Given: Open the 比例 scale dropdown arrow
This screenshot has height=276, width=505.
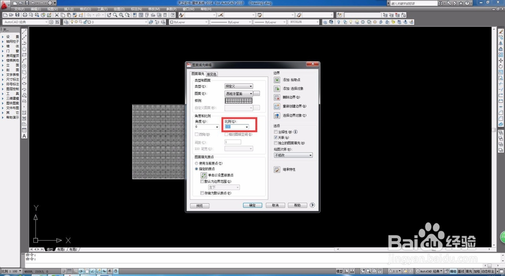Looking at the screenshot, I should click(247, 127).
